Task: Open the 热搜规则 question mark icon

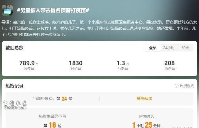Action: (177, 86)
